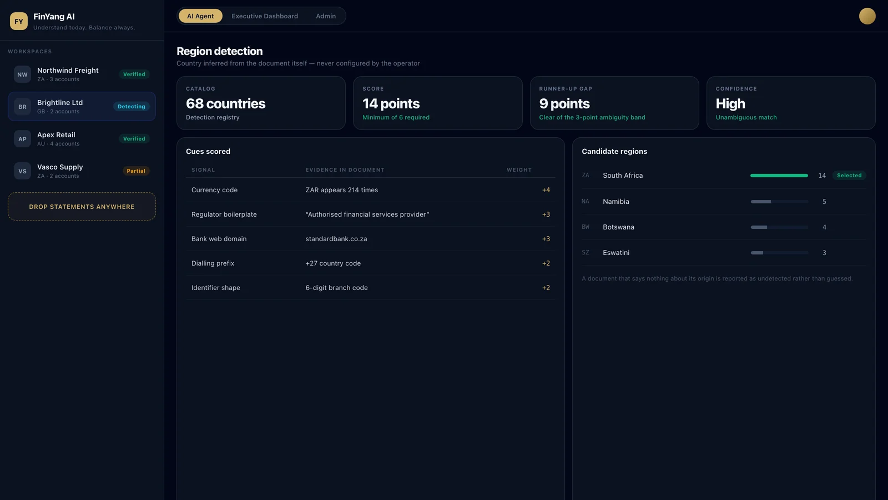Click the Evidence in Document column header
Screen dimensions: 888x500
pos(345,170)
